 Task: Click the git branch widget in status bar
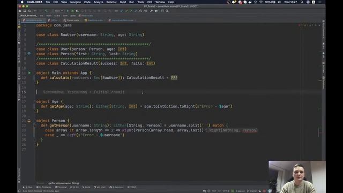[252, 191]
